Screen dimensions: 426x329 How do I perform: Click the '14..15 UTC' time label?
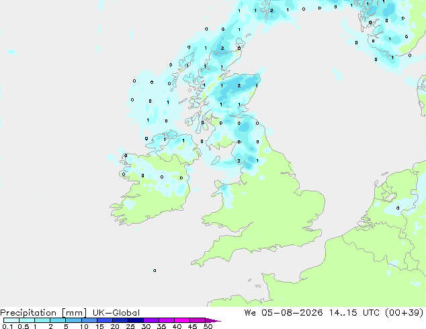coord(354,312)
